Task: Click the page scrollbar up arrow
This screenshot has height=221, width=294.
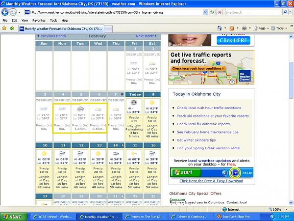Action: click(x=291, y=37)
